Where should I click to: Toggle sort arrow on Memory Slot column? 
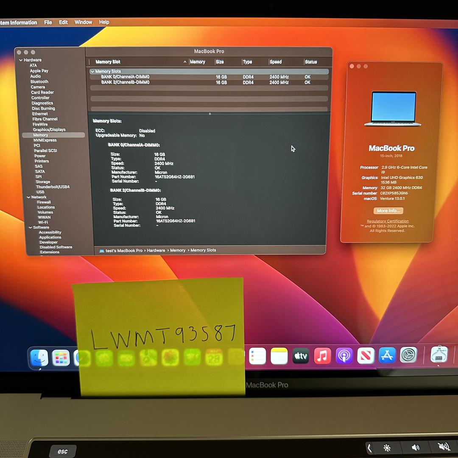point(185,62)
